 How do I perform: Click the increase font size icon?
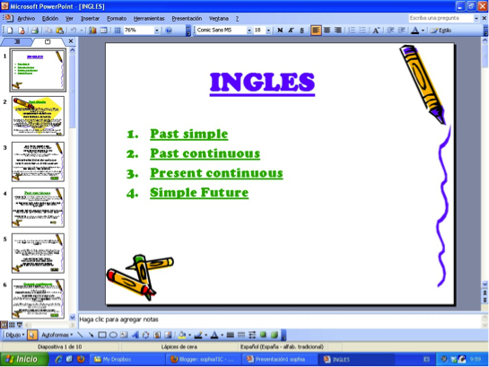tap(377, 31)
